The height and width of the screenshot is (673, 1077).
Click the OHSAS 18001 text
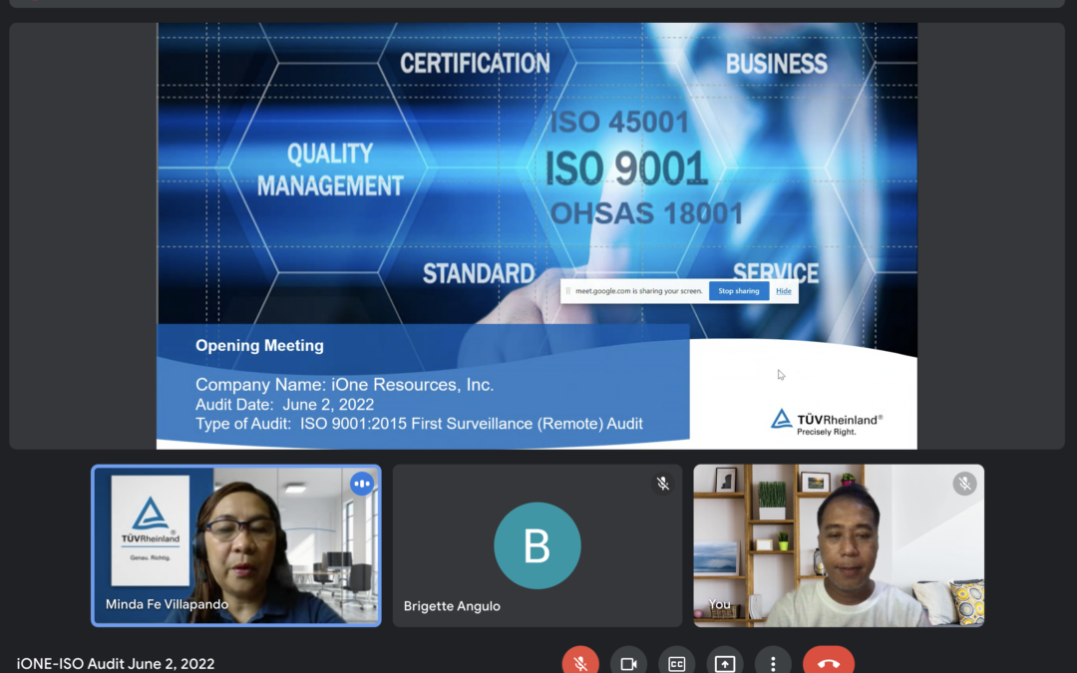pyautogui.click(x=646, y=213)
